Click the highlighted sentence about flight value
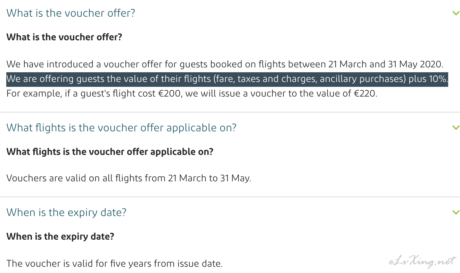The height and width of the screenshot is (273, 460). click(x=227, y=79)
